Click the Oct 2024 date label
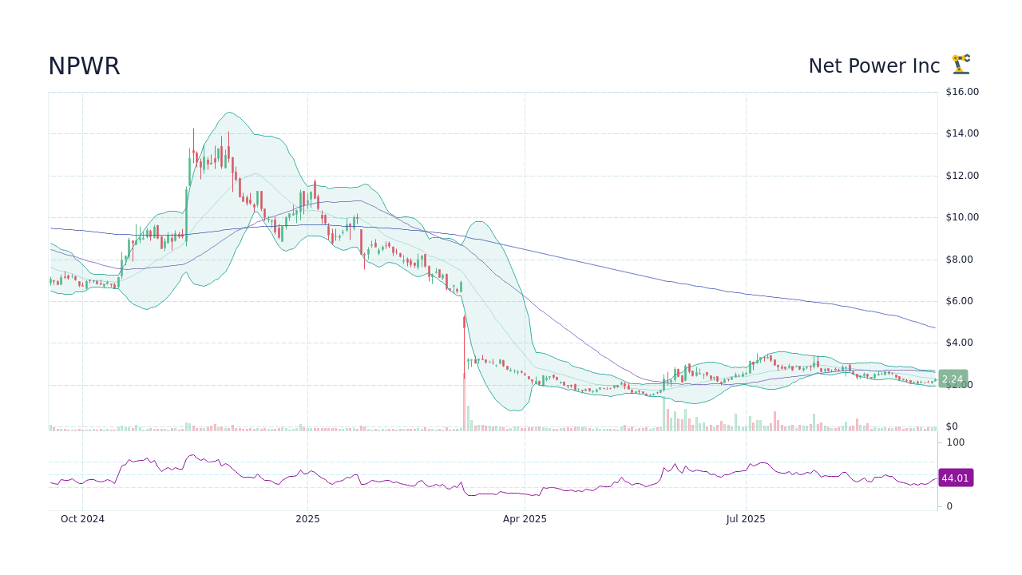Screen dimensions: 1022x575 tap(82, 518)
